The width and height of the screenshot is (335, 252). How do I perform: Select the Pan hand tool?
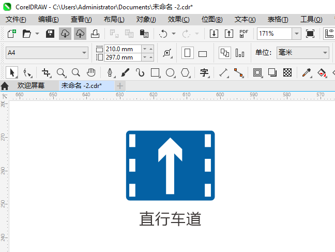coord(91,72)
